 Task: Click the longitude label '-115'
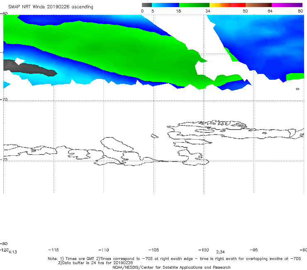coord(54,250)
